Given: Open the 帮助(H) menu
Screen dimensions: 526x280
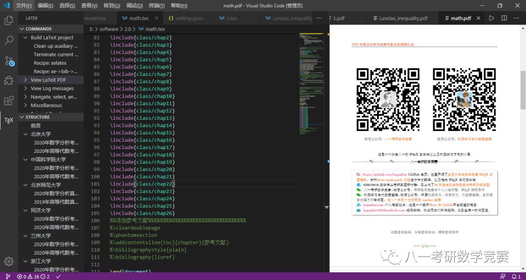Looking at the screenshot, I should tap(179, 6).
